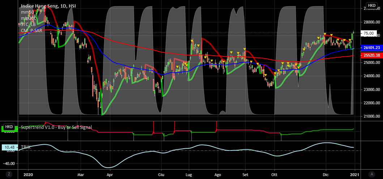The height and width of the screenshot is (179, 383).
Task: Select the Supertrend V1.0 indicator legend
Action: tap(56, 127)
